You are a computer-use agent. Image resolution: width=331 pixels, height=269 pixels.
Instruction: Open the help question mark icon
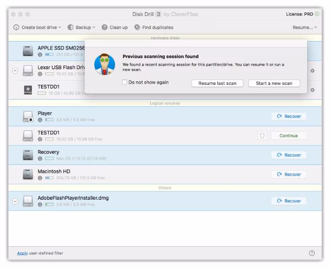[x=312, y=253]
